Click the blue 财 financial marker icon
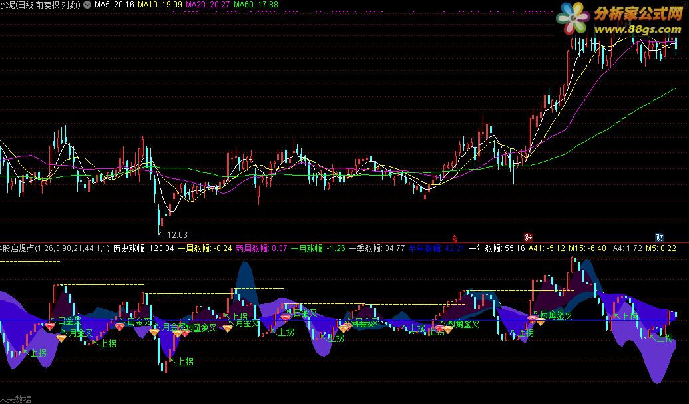 click(659, 238)
